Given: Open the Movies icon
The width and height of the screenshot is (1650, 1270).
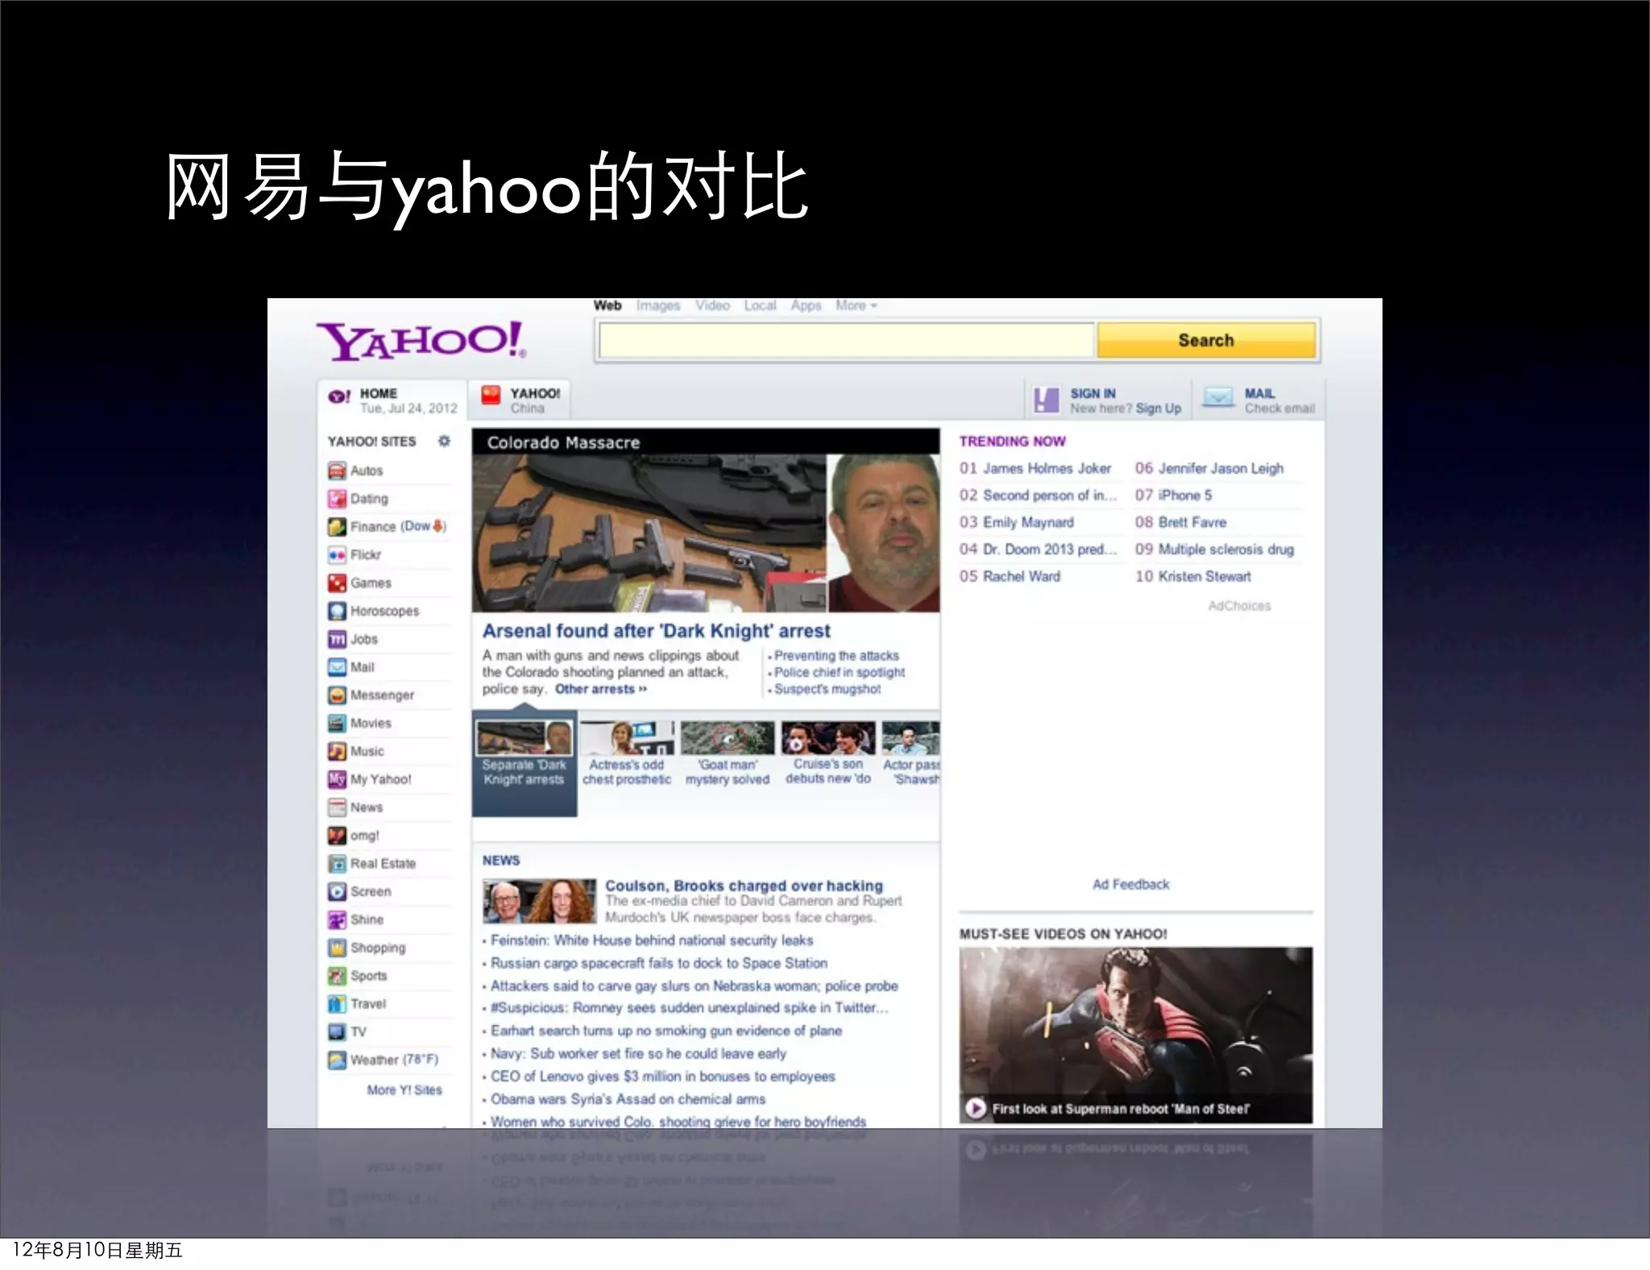Looking at the screenshot, I should (x=337, y=723).
